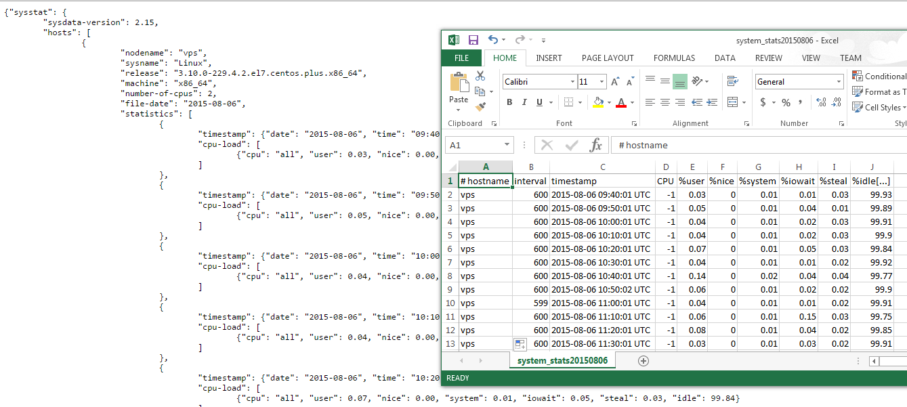Screen dimensions: 907x407
Task: Click the Insert Function fx icon
Action: point(595,145)
